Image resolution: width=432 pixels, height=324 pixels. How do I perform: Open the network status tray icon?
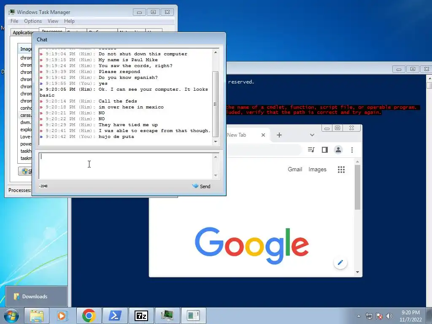coord(369,316)
